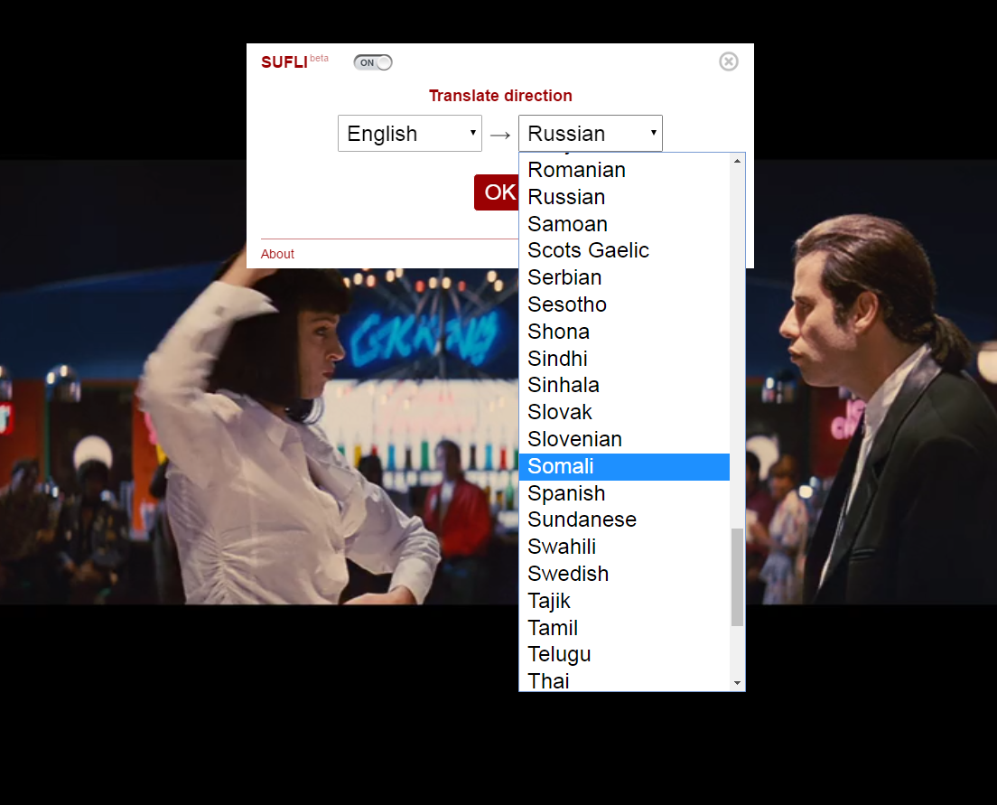Select Romanian from the language list

[624, 170]
